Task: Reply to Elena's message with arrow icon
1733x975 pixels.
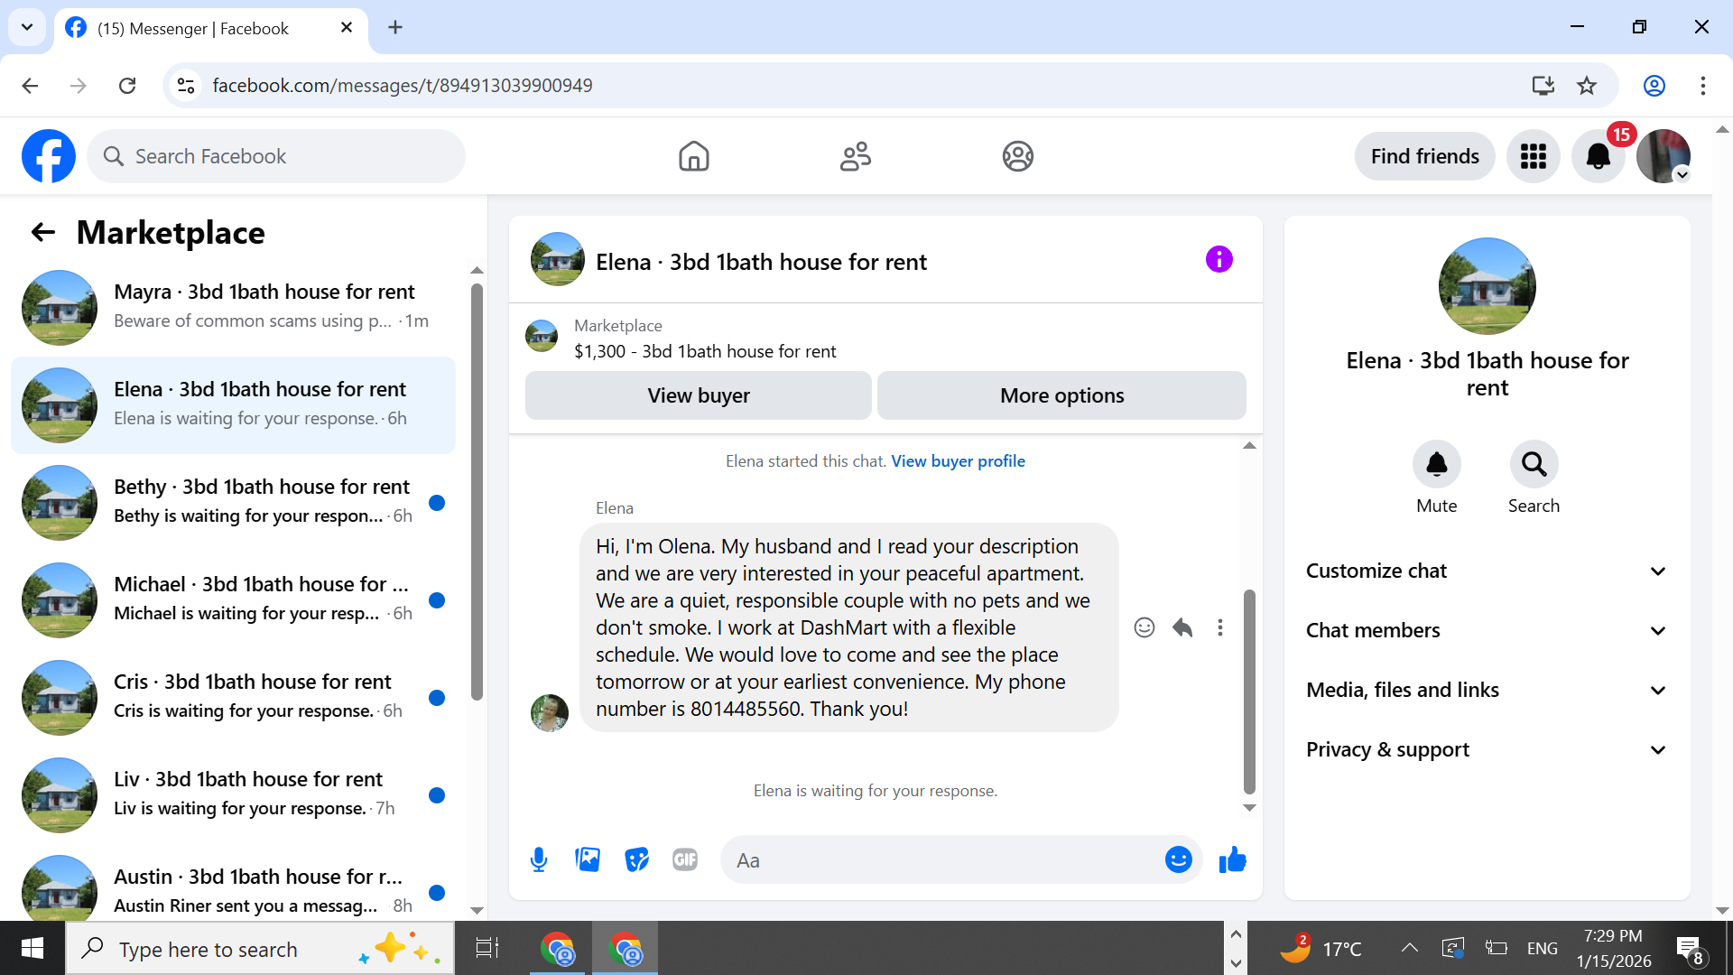Action: tap(1182, 627)
